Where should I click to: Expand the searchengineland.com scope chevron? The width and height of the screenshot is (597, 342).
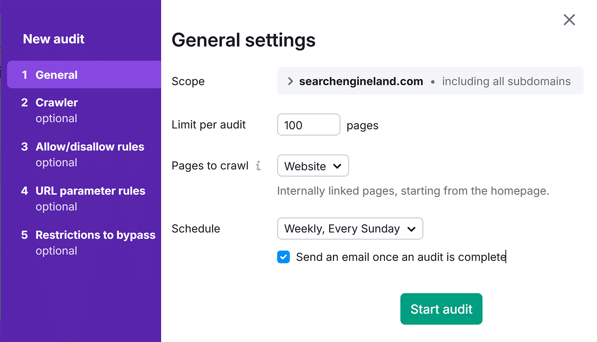pyautogui.click(x=290, y=81)
